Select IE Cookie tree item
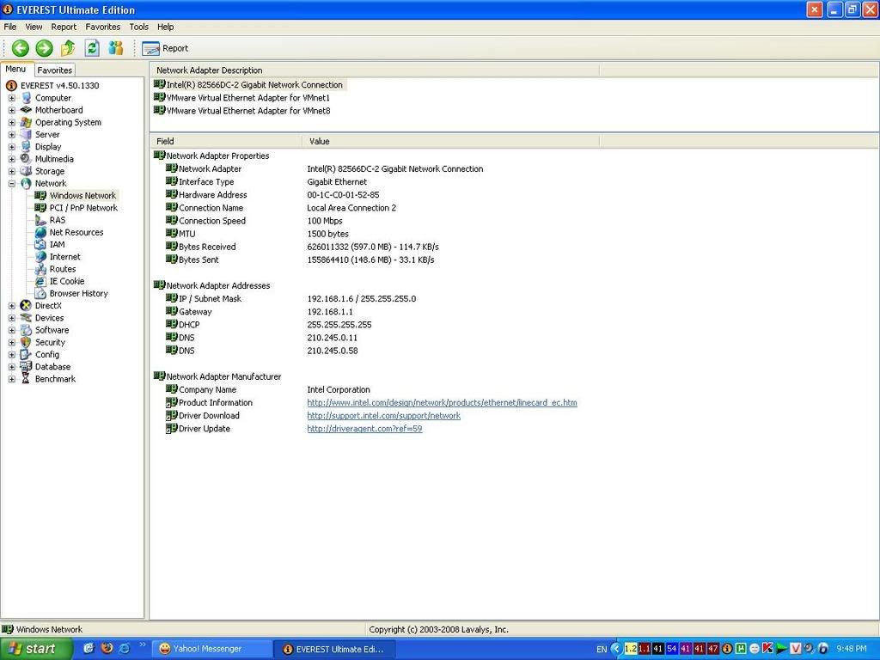Image resolution: width=880 pixels, height=660 pixels. pos(67,281)
